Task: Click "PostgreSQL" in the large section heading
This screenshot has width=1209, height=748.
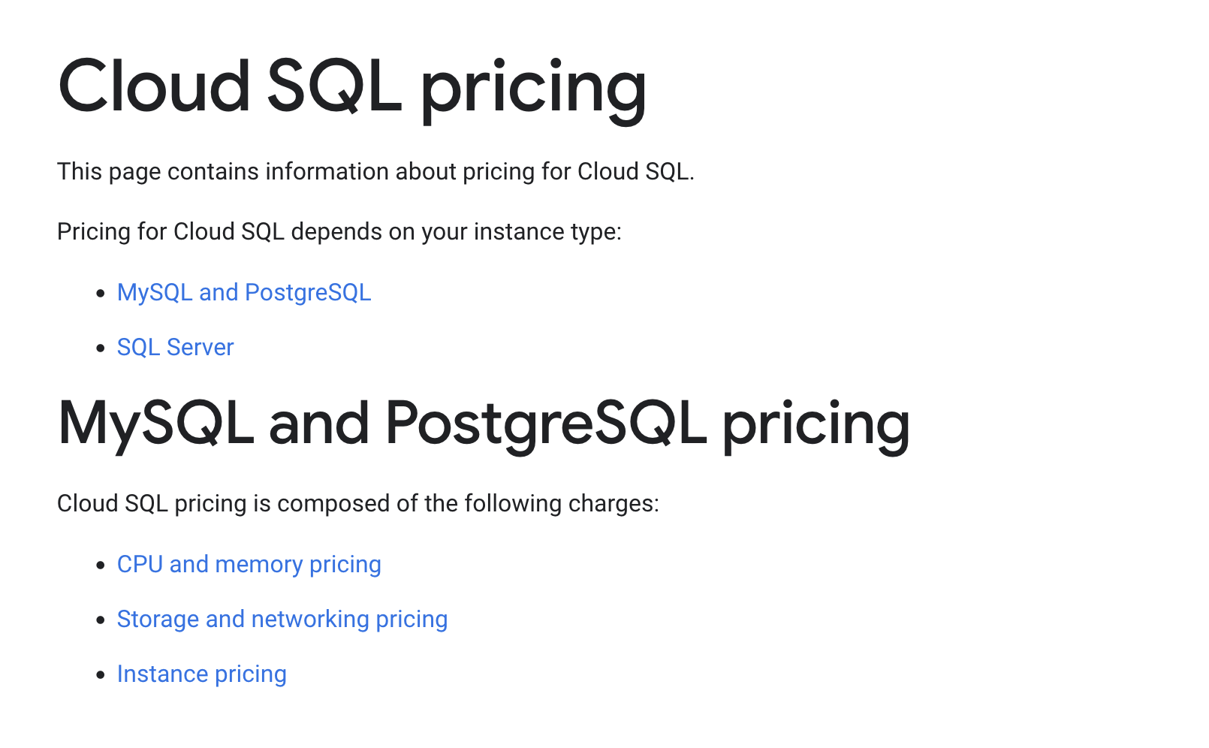Action: (x=546, y=424)
